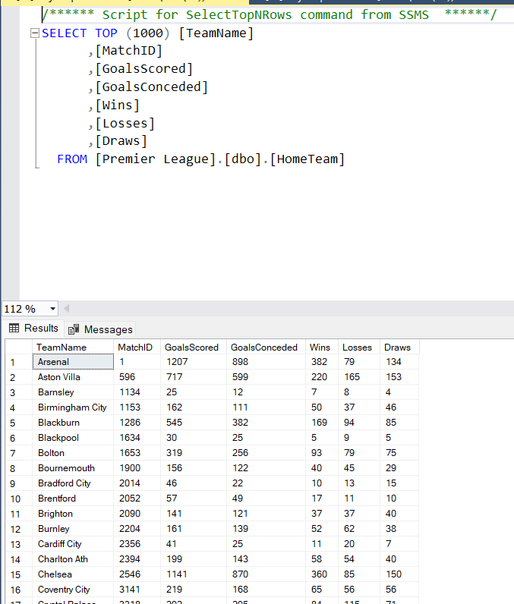This screenshot has height=604, width=514.
Task: Select row header number 10
Action: pos(19,499)
